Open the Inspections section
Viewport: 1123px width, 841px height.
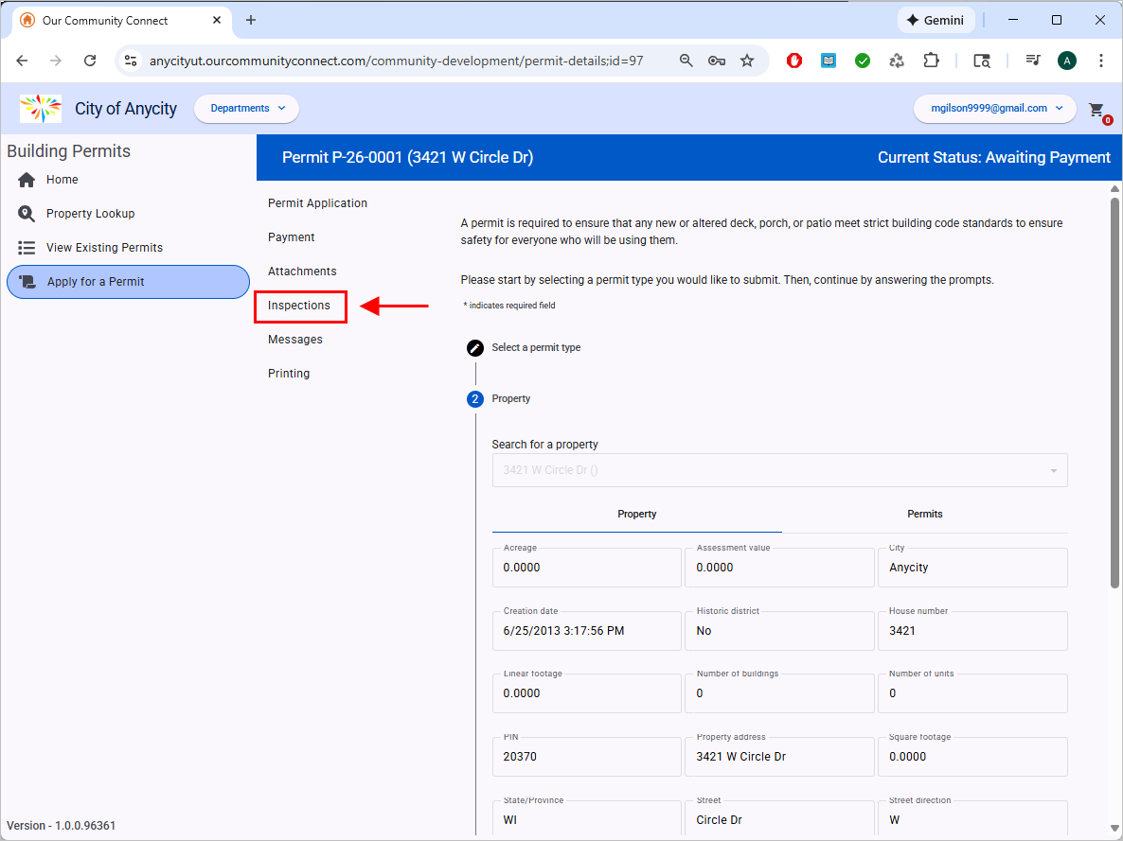coord(299,306)
